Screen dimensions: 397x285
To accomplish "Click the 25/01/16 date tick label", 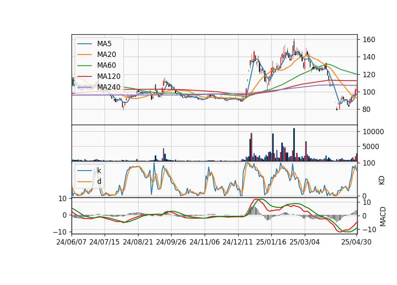I will click(271, 242).
